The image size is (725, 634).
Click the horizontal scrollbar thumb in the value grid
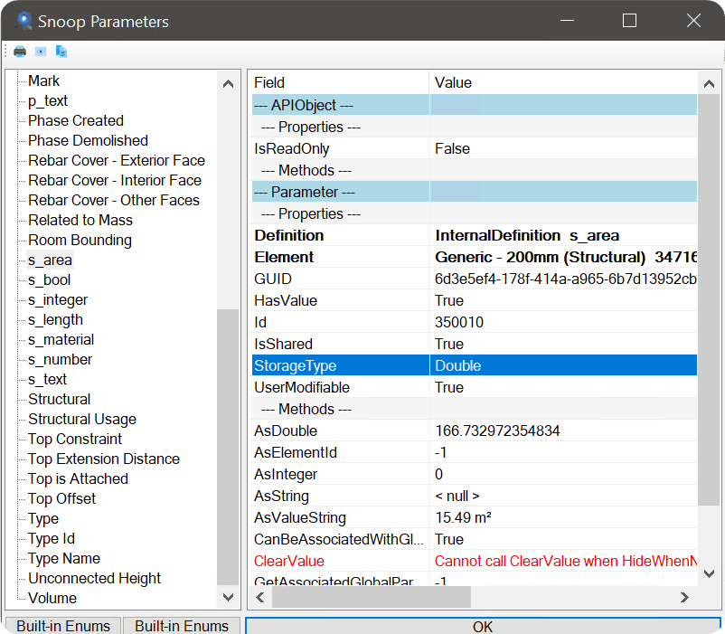(372, 598)
